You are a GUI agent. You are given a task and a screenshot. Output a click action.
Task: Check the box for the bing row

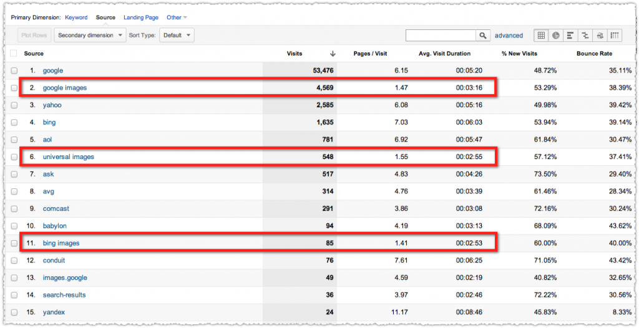(x=14, y=122)
